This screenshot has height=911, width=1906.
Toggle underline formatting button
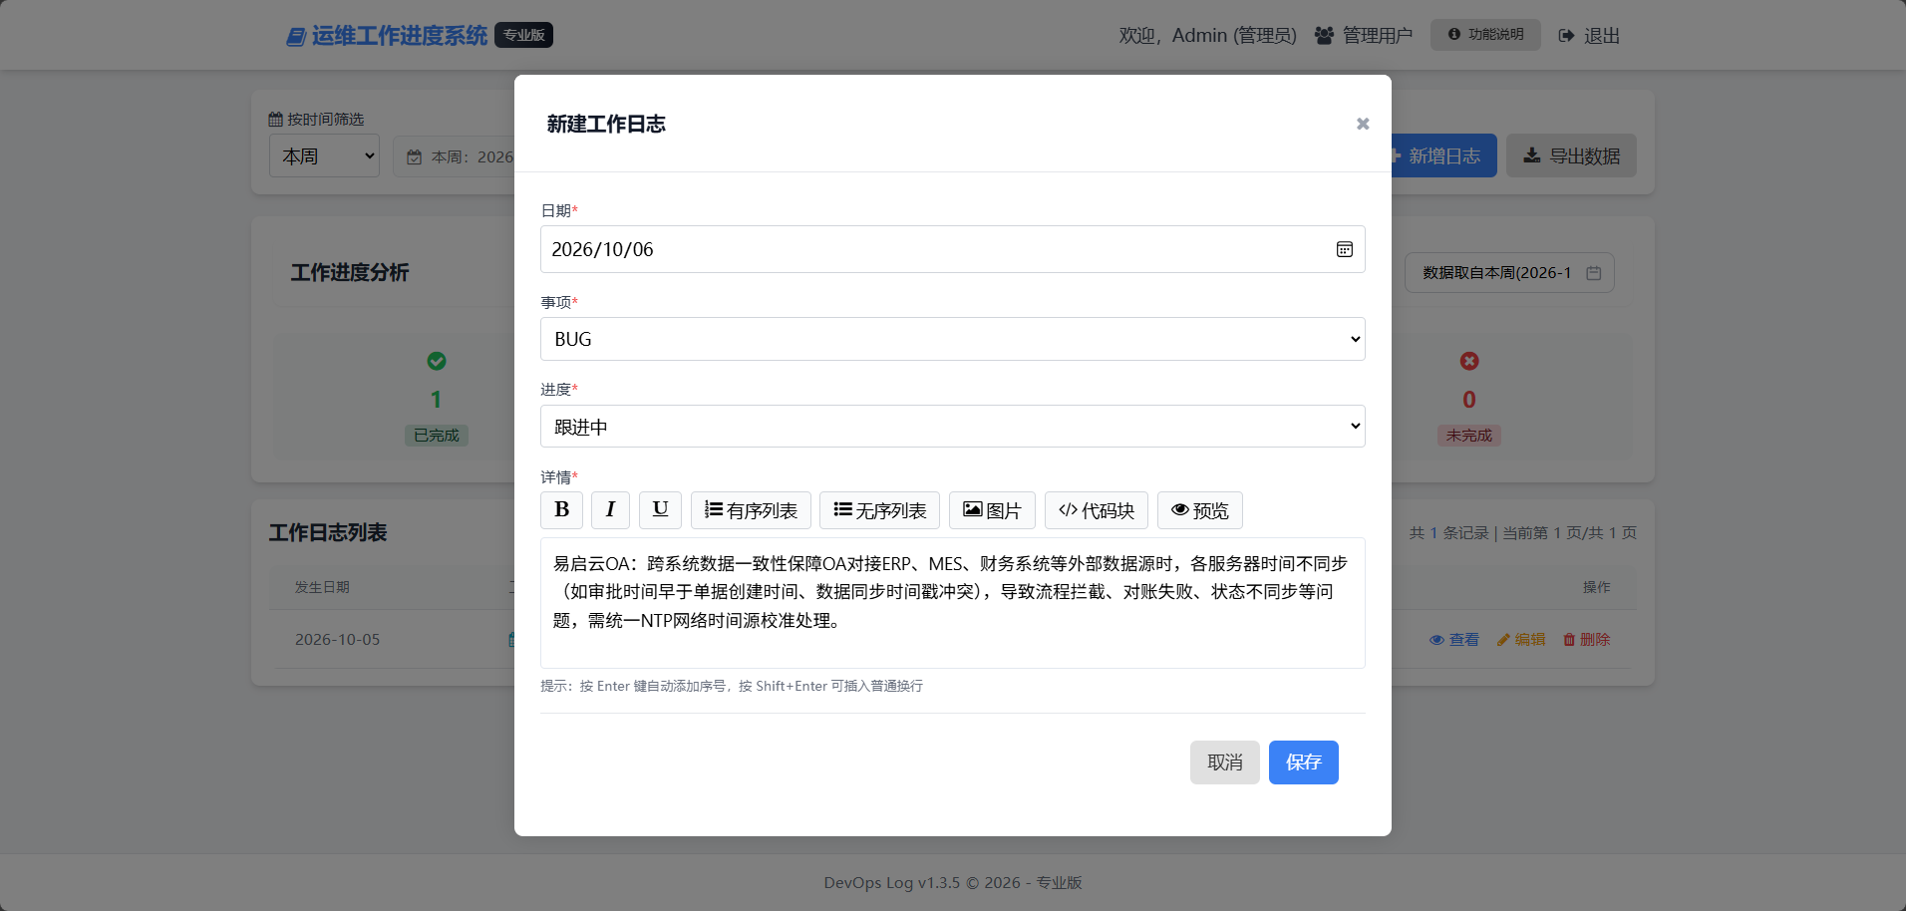click(660, 510)
